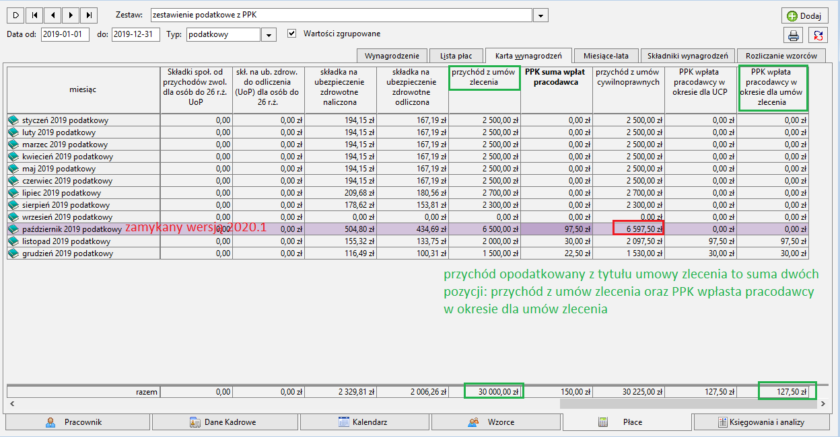The height and width of the screenshot is (437, 840).
Task: Click the book icon beside czerwiec 2019 podatkowy
Action: click(13, 181)
